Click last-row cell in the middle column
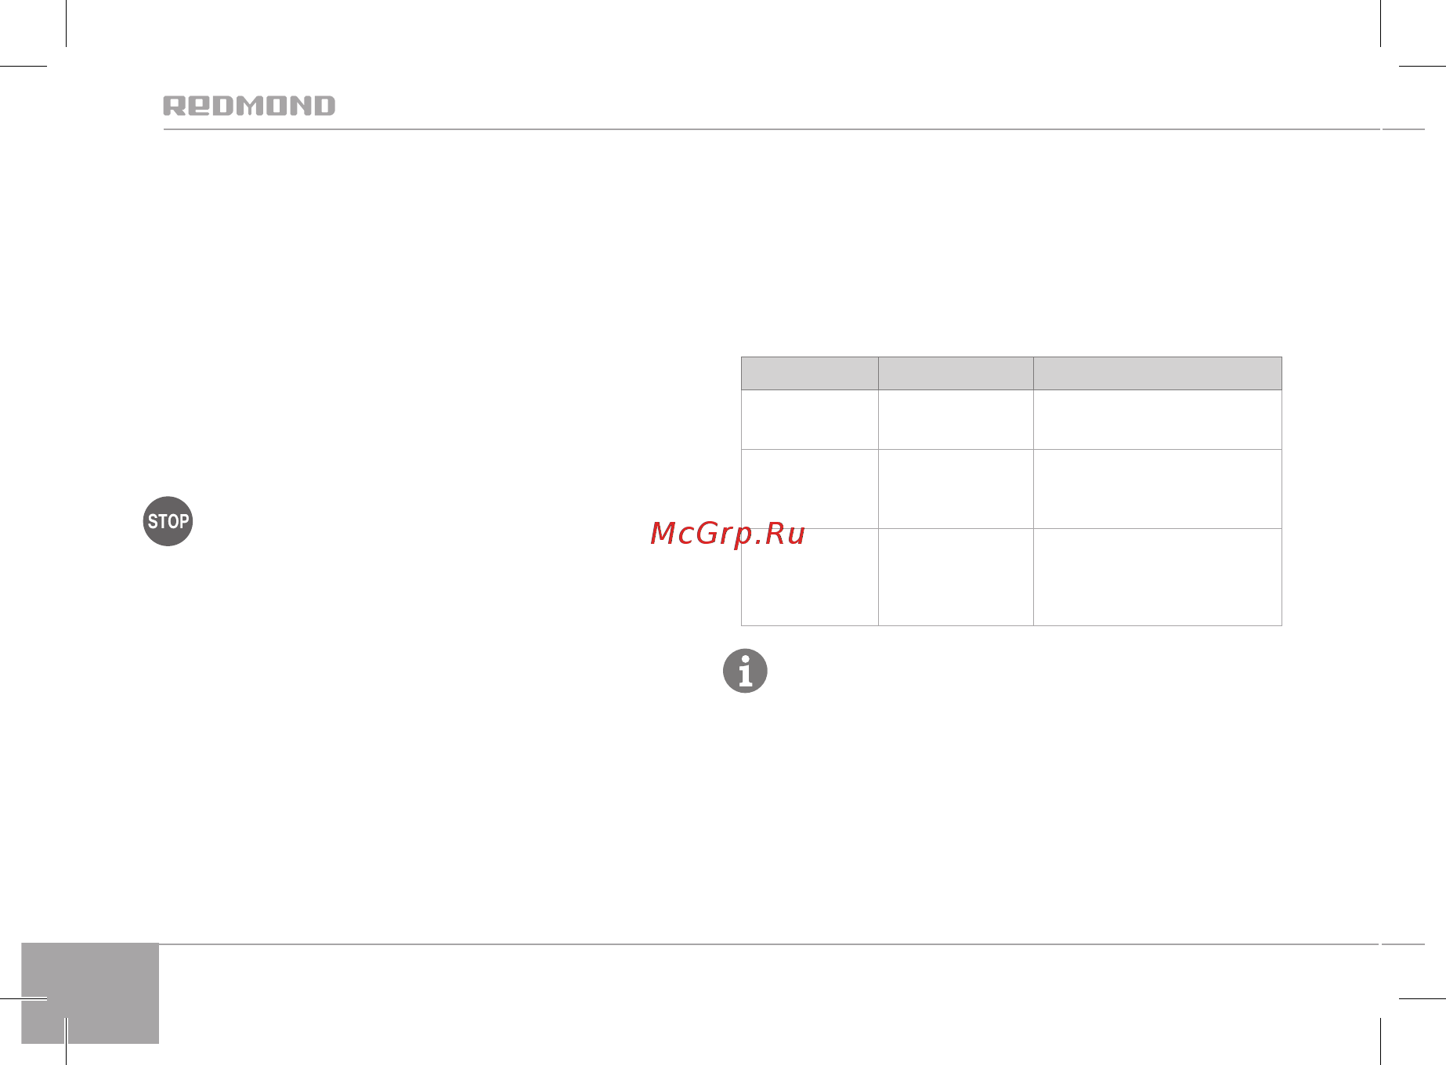This screenshot has width=1446, height=1065. [x=956, y=577]
